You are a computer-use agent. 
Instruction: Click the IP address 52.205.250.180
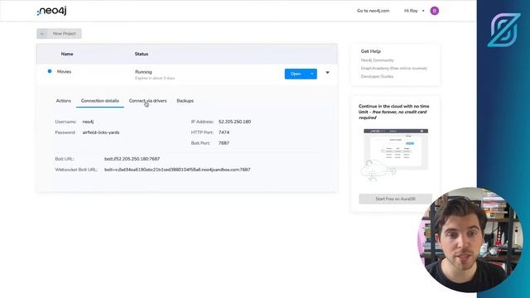(x=234, y=122)
